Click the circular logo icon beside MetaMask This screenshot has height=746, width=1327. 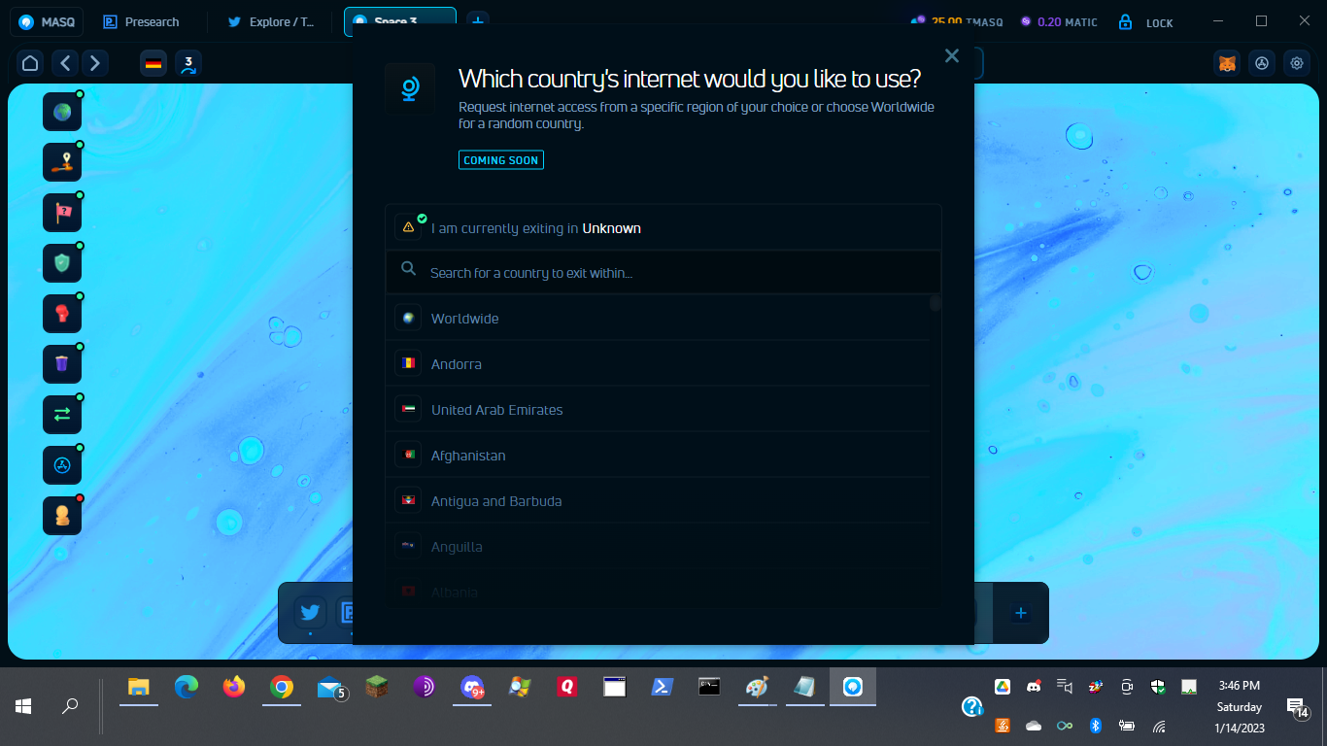[x=1262, y=63]
